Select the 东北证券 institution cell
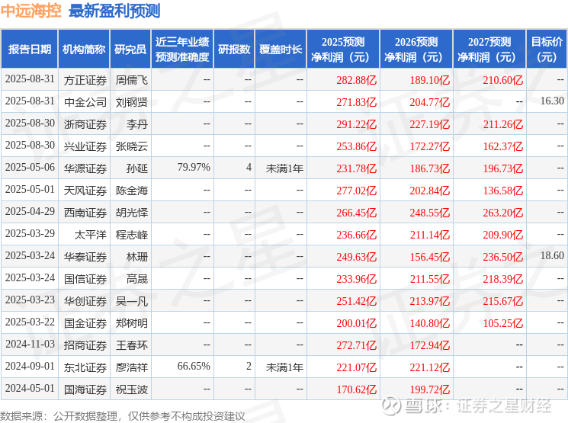 (85, 367)
